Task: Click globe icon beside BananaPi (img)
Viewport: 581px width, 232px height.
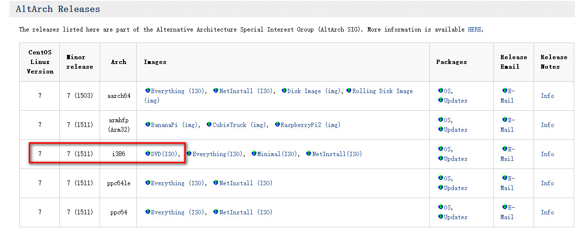Action: [x=148, y=125]
